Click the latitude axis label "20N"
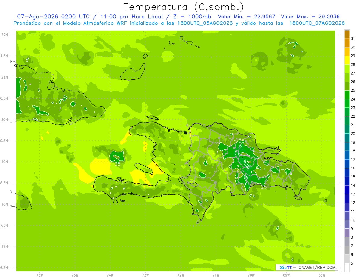The image size is (361, 279). pyautogui.click(x=5, y=119)
